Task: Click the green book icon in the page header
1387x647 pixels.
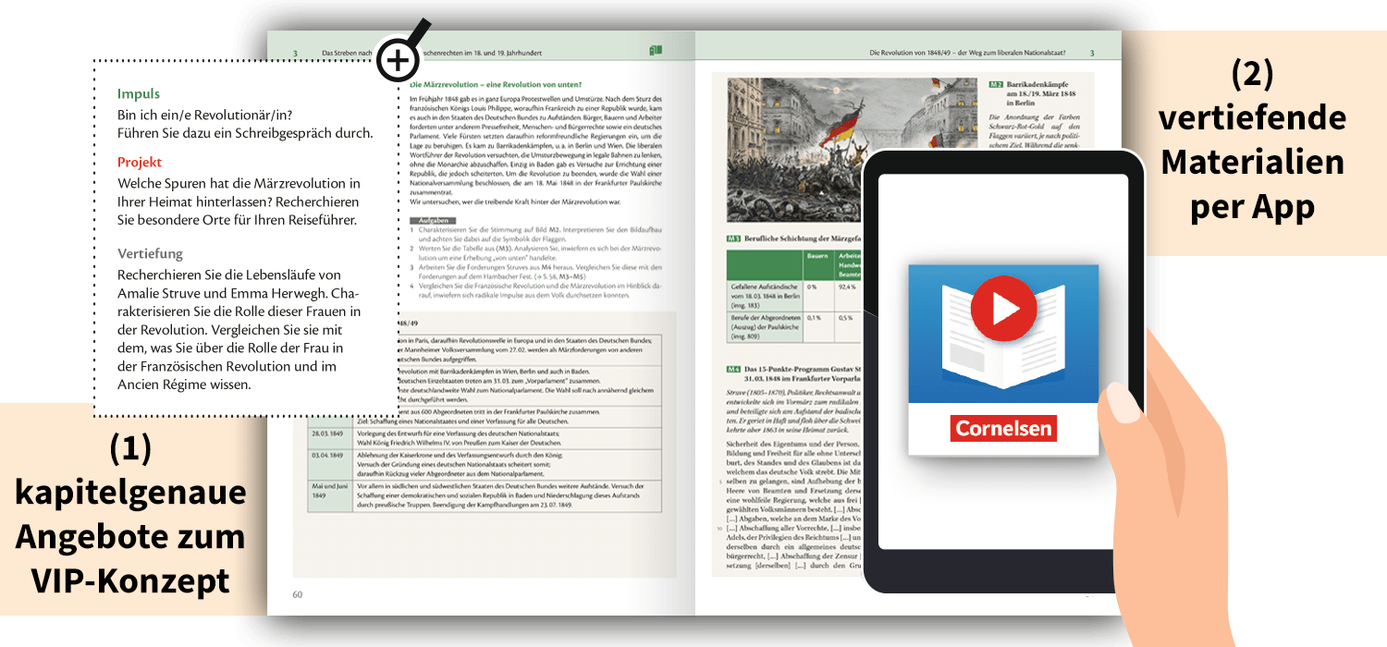Action: click(656, 51)
